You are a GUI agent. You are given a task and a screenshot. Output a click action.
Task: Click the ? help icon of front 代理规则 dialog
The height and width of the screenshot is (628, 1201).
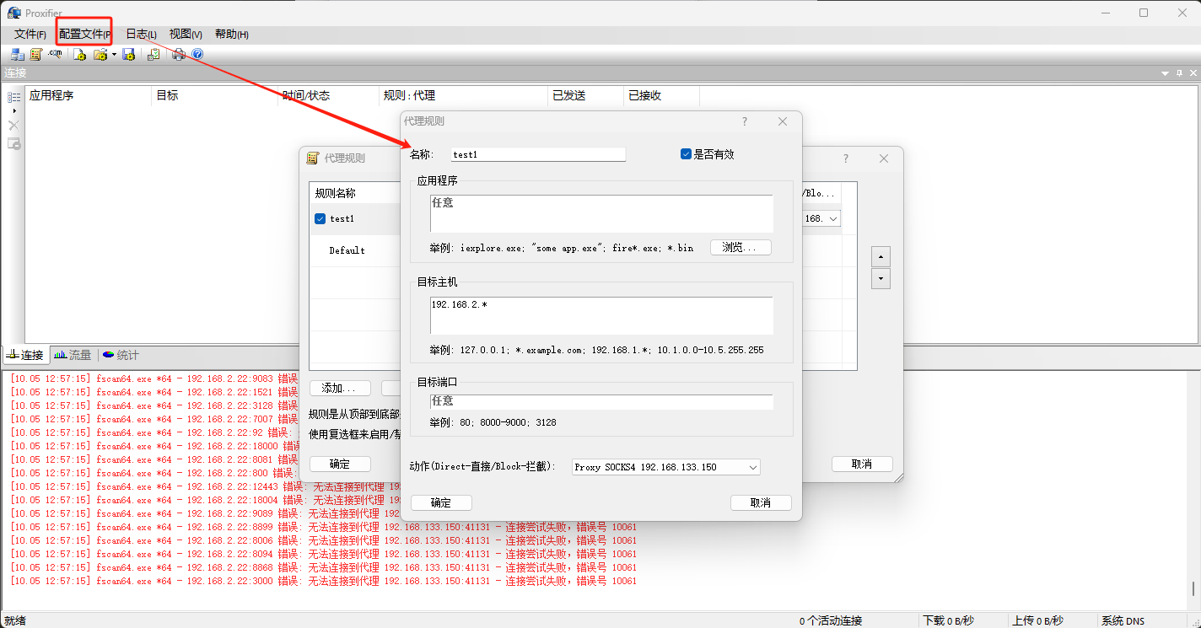coord(745,121)
